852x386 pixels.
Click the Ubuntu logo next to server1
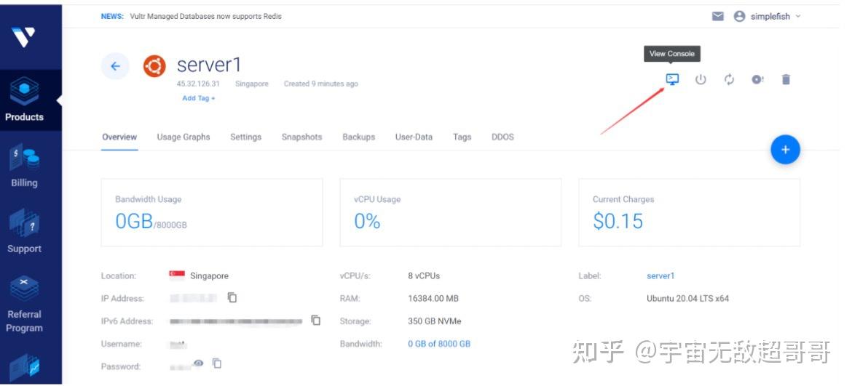[154, 66]
